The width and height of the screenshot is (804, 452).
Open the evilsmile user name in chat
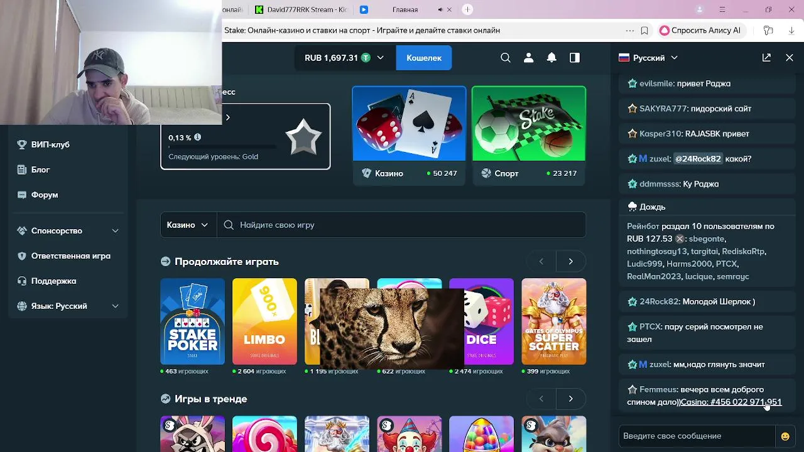point(656,83)
